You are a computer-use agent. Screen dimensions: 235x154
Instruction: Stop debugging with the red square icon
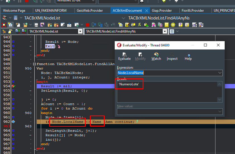click(x=87, y=25)
